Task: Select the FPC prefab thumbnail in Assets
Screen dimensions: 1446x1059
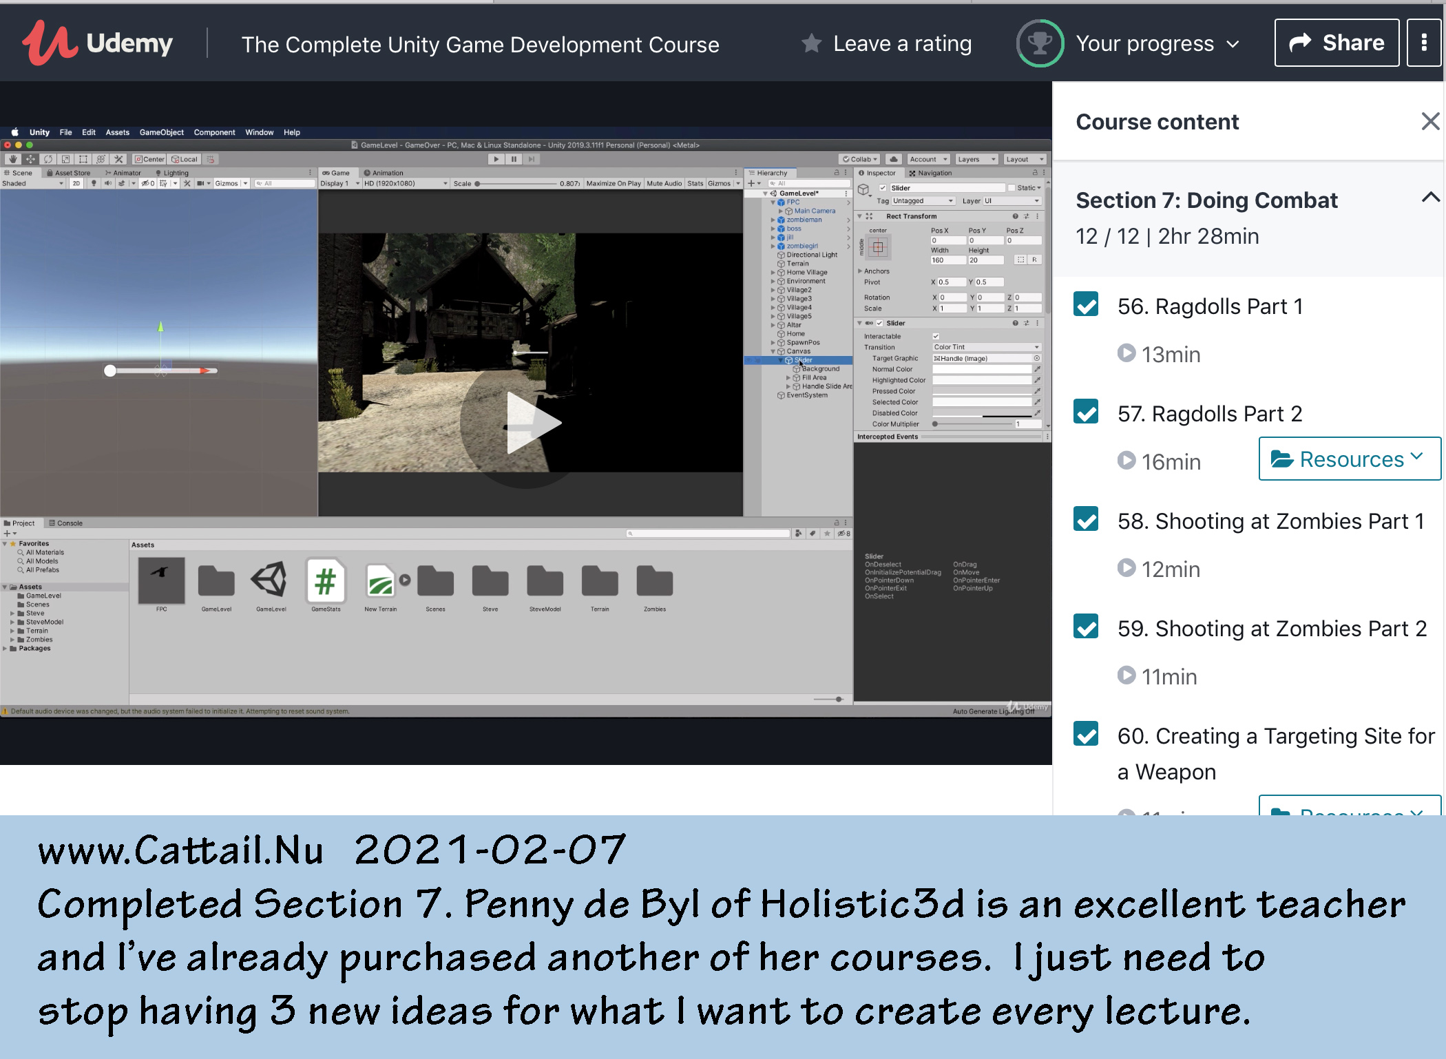Action: (161, 582)
